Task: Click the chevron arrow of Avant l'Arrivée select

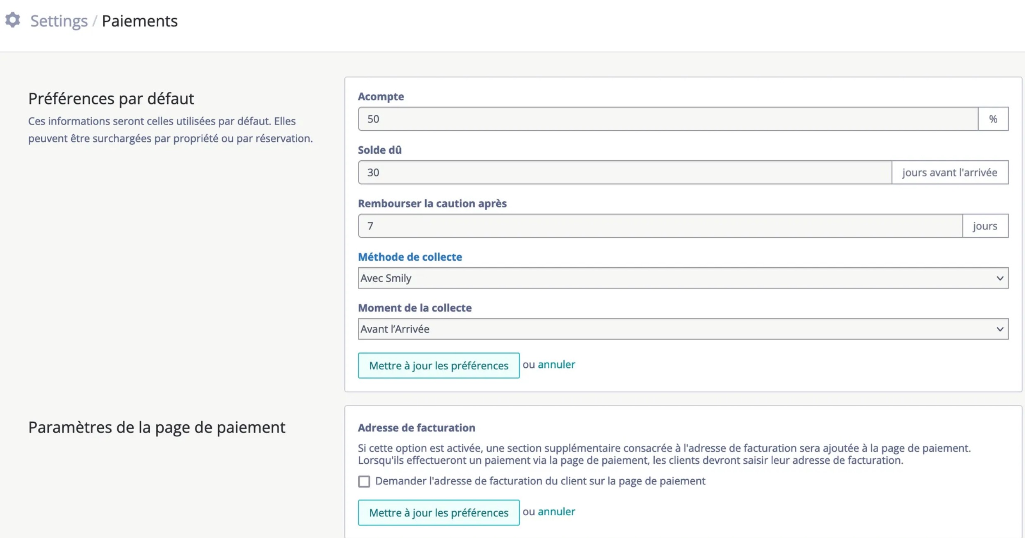Action: [x=1000, y=329]
